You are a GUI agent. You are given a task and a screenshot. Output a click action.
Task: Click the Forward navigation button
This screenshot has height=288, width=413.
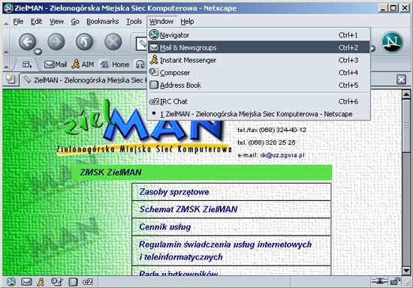point(56,41)
